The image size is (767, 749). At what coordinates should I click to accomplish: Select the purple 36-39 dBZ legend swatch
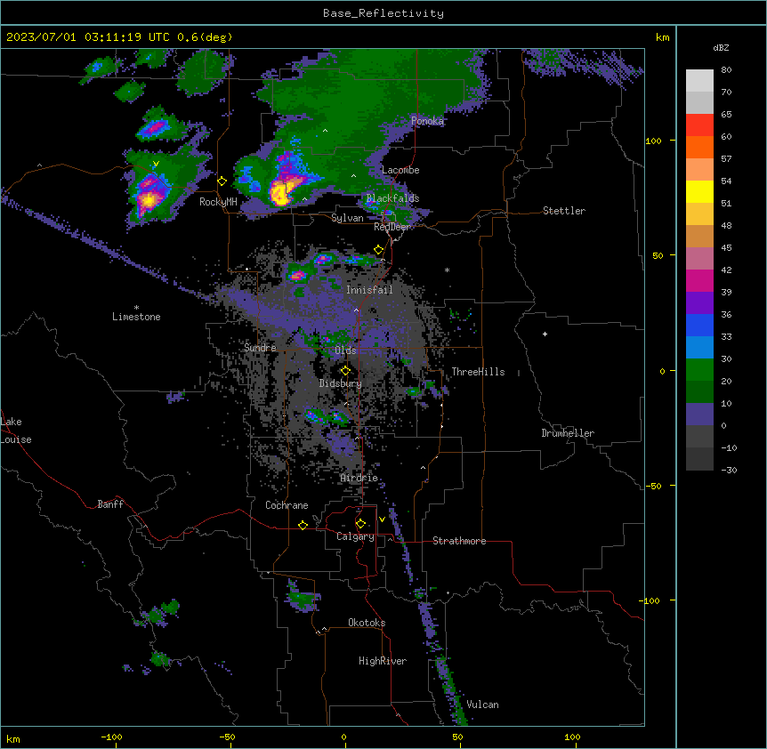point(699,303)
